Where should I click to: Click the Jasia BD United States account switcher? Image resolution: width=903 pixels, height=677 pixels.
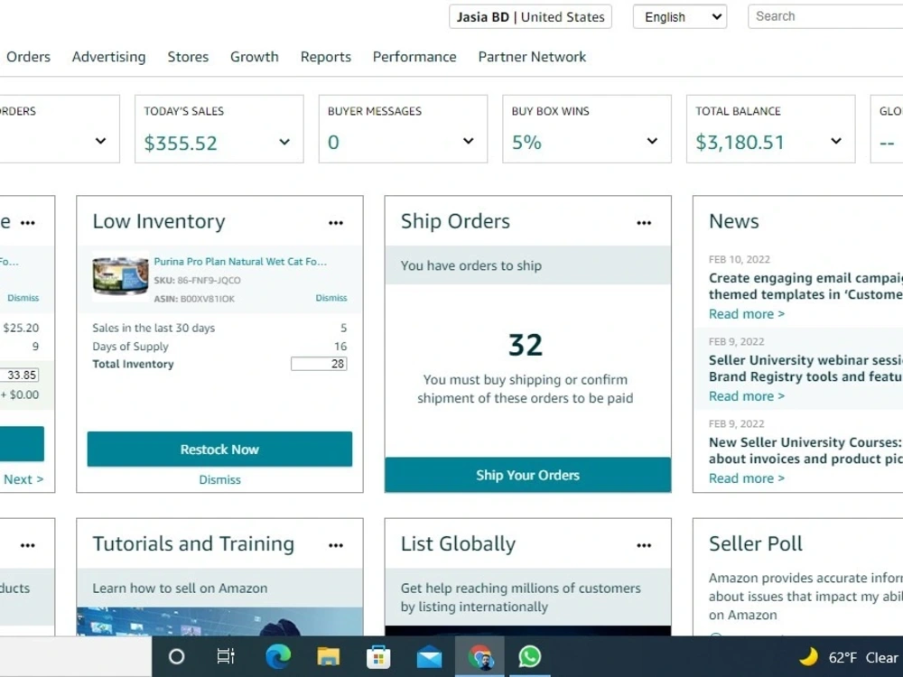click(x=530, y=16)
